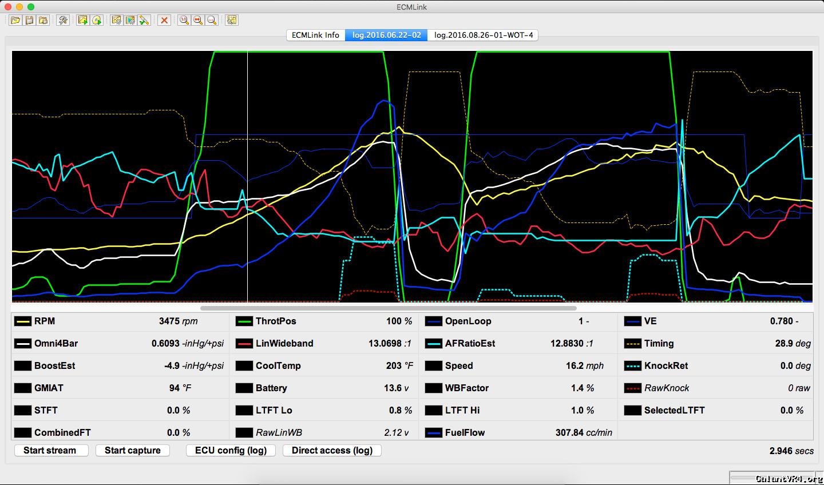
Task: Select the OpenLoop legend label
Action: (x=468, y=321)
